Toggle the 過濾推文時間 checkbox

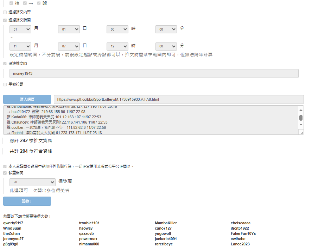tap(5, 20)
